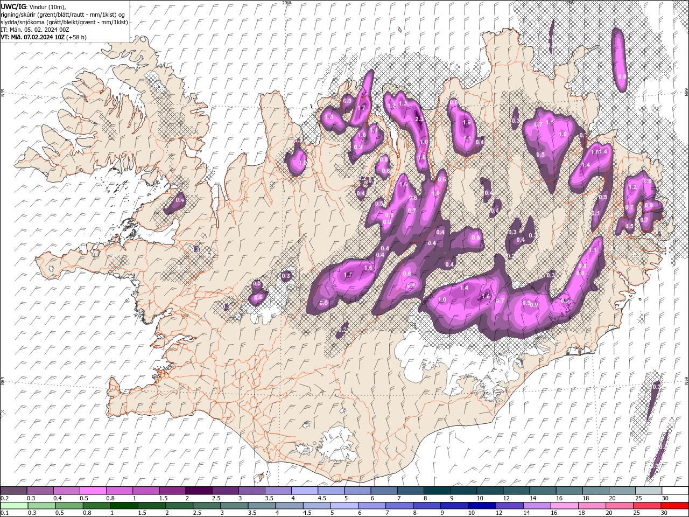Viewport: 689px width, 517px height.
Task: Pick the dark purple snow swatch between 2 and 2.5
Action: tap(199, 491)
